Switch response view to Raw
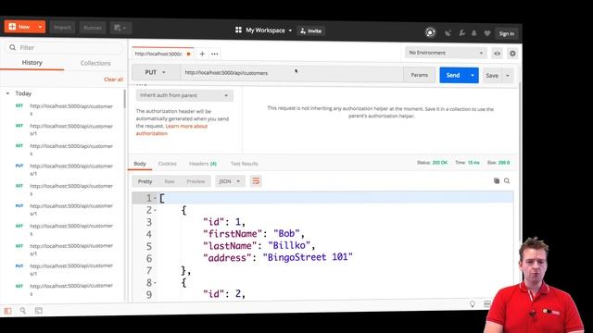Viewport: 593px width, 333px height. tap(169, 181)
